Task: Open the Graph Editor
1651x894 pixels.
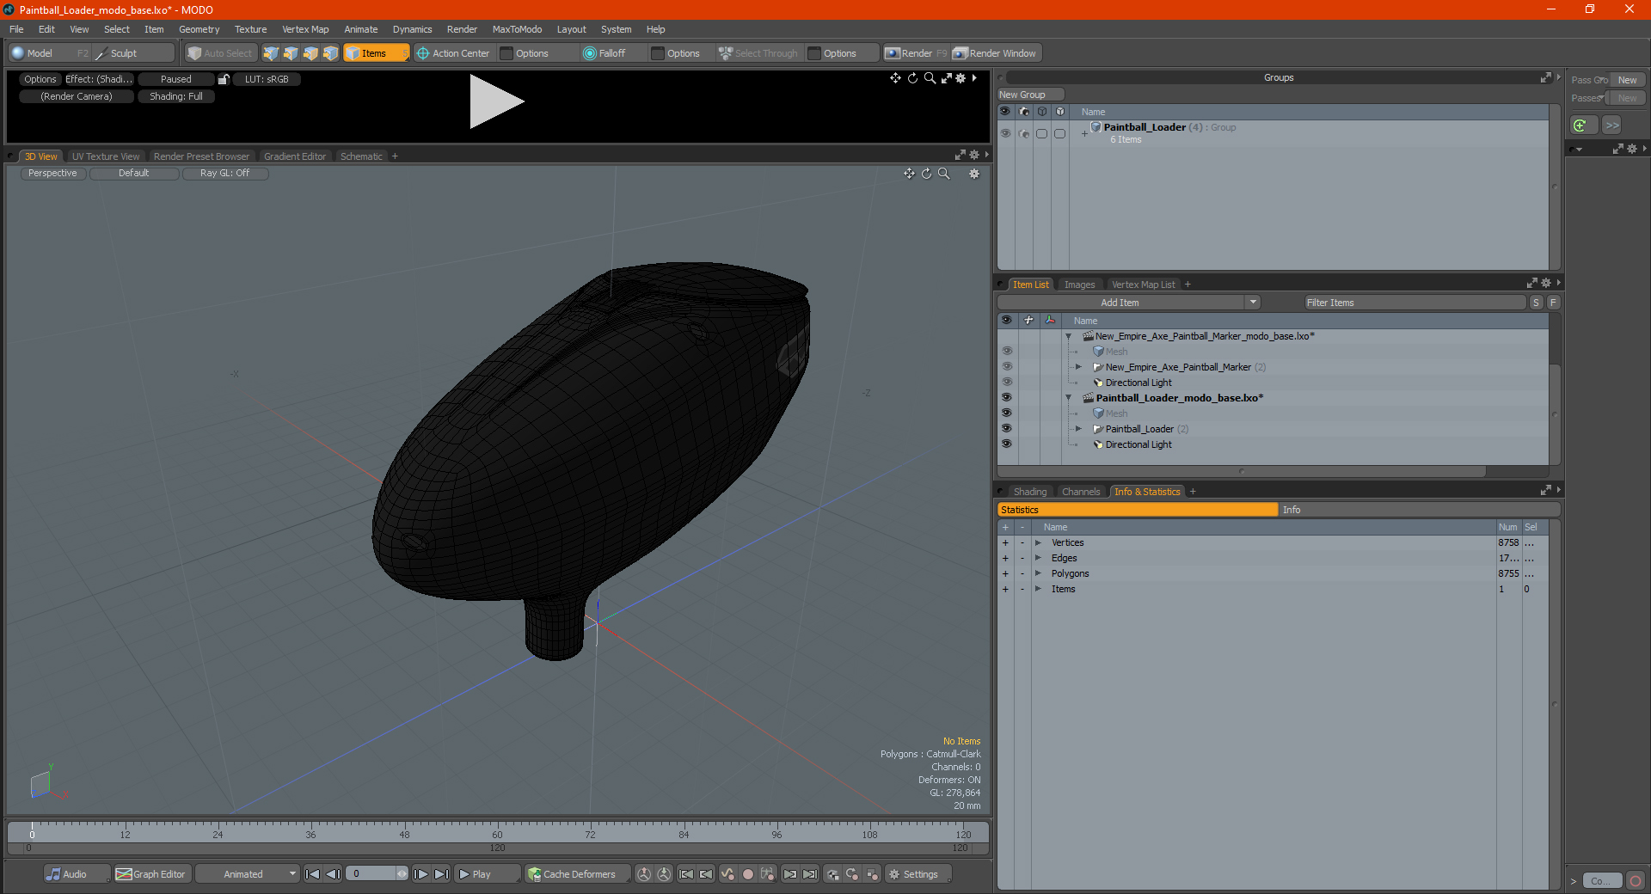Action: (151, 874)
